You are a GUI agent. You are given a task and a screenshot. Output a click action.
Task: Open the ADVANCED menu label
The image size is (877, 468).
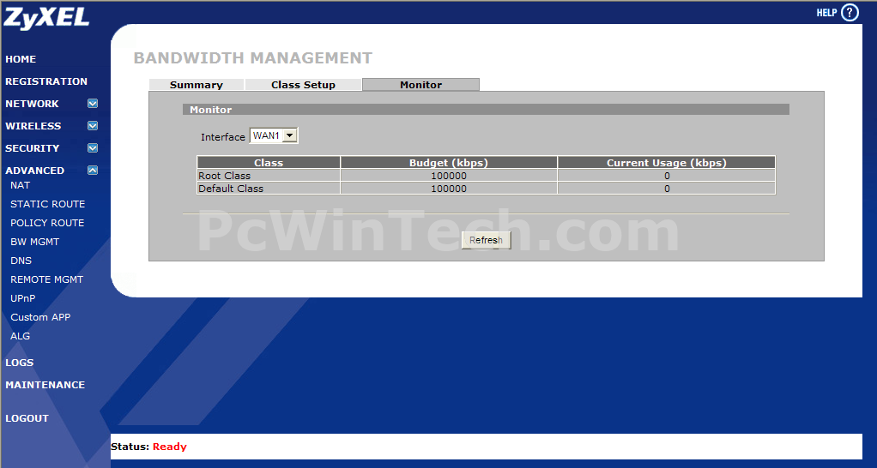tap(34, 171)
